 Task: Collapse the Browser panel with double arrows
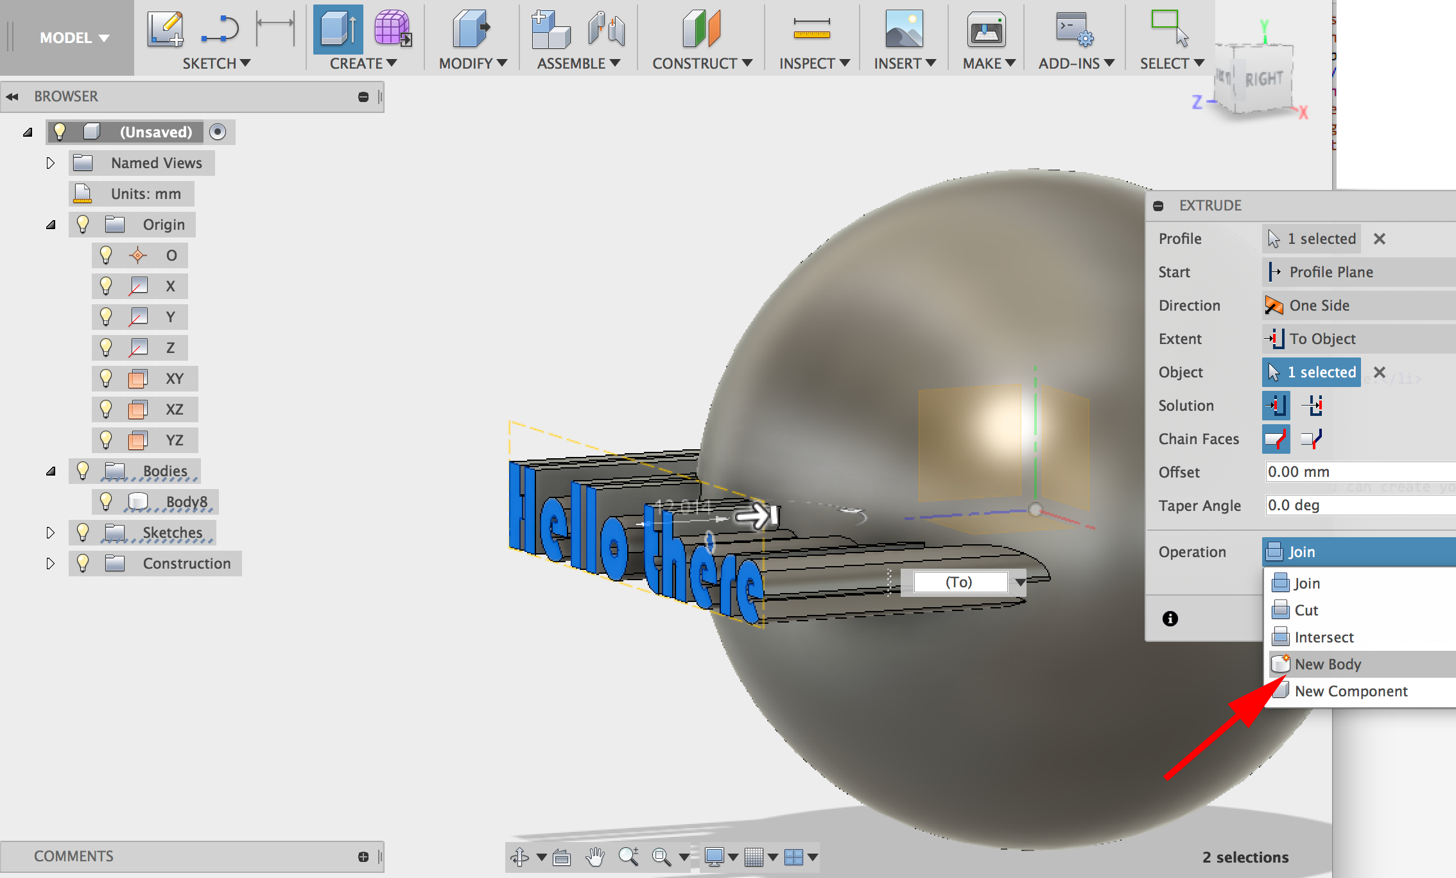coord(12,97)
